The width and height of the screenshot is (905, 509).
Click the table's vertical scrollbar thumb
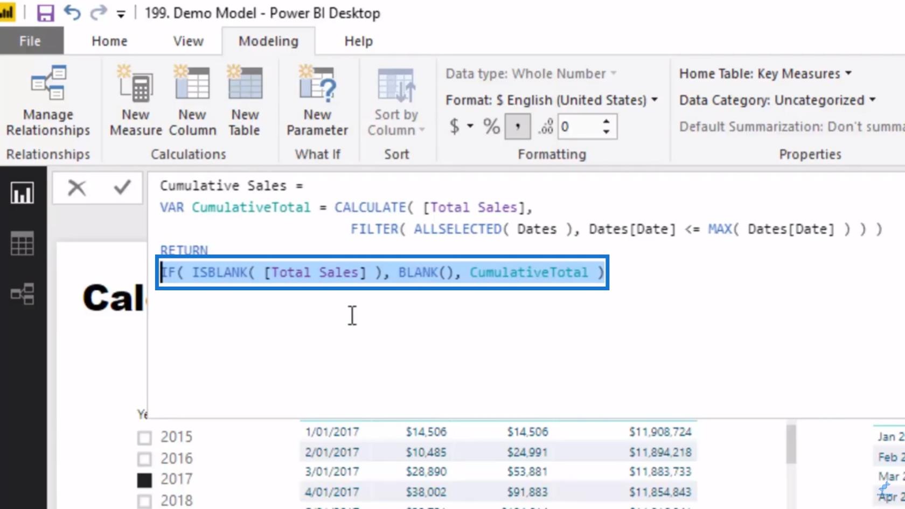791,444
